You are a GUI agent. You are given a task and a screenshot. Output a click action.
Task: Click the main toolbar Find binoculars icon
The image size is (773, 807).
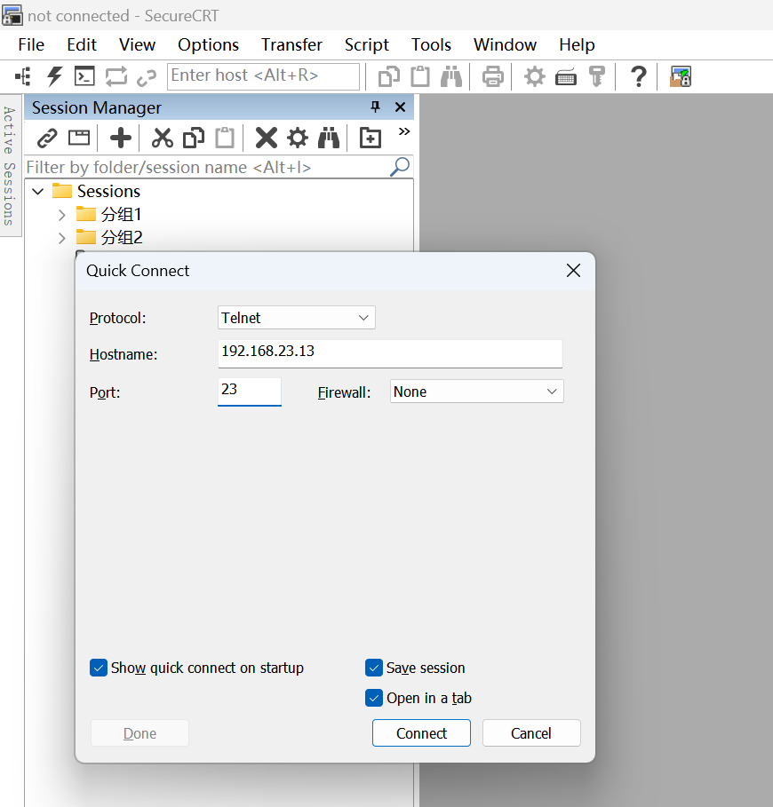click(x=451, y=76)
